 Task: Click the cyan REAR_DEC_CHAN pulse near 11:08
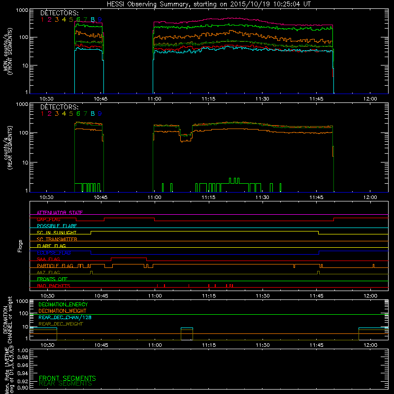point(187,328)
